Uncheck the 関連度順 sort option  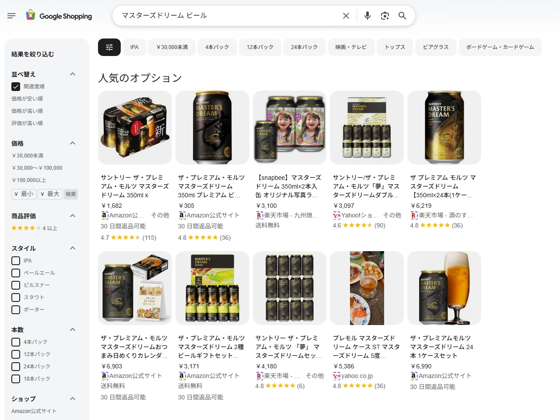tap(16, 87)
